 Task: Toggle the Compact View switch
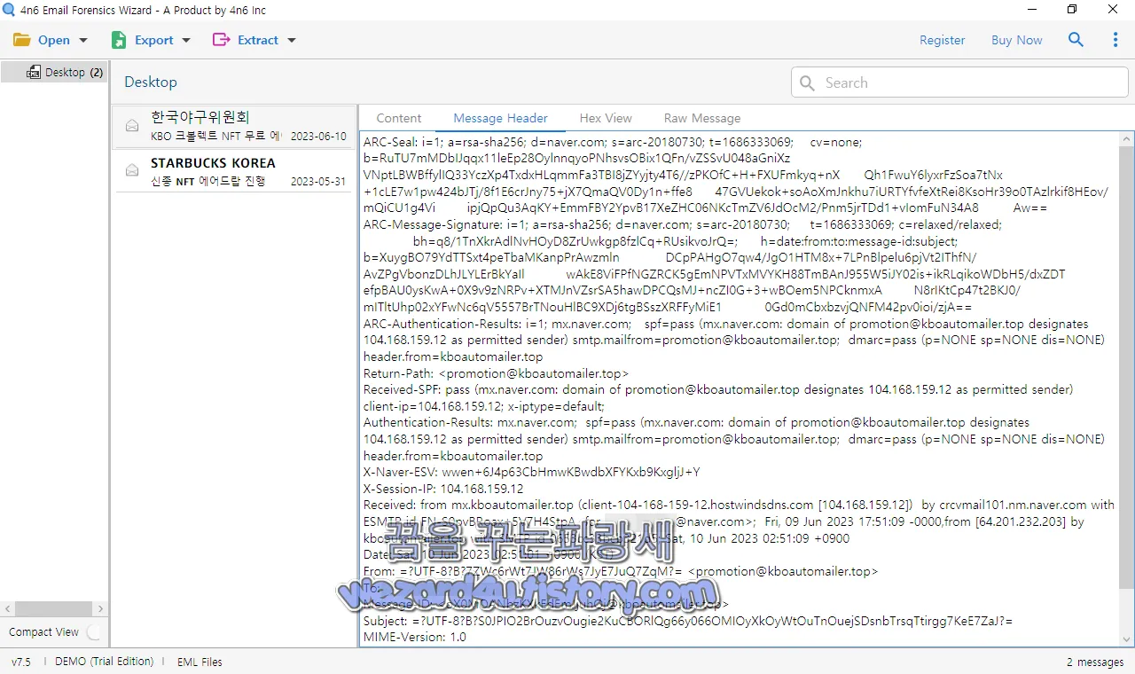[x=93, y=632]
